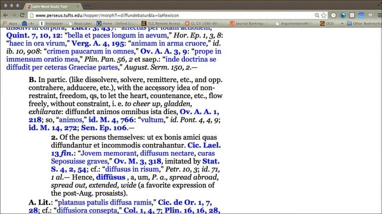Click the browser forward arrow
This screenshot has width=382, height=214.
[14, 15]
